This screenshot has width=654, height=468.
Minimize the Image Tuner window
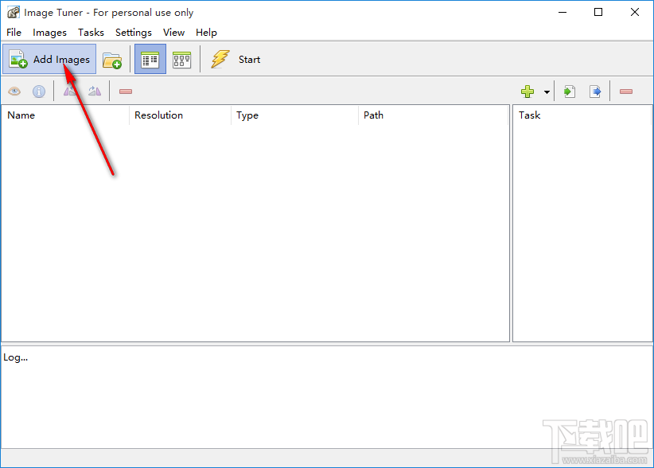tap(563, 13)
